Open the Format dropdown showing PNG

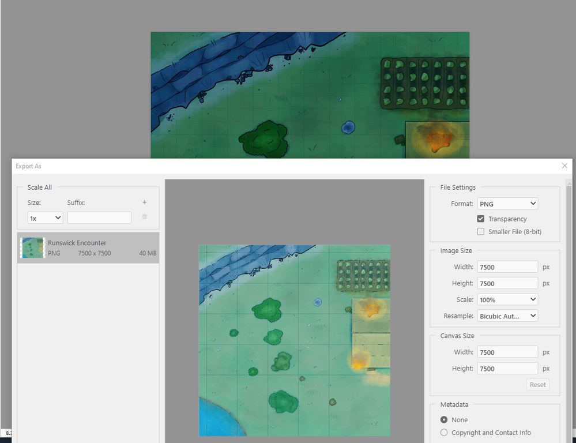pos(507,204)
